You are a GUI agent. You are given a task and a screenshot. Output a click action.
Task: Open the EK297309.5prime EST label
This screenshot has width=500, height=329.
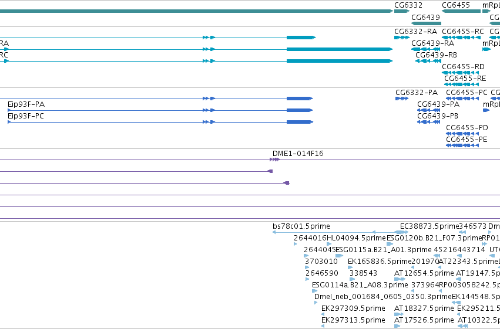click(x=353, y=308)
